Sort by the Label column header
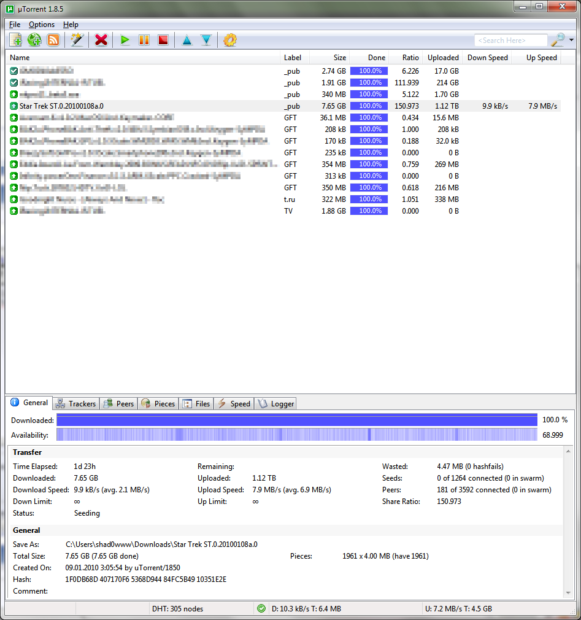Screen dimensions: 581x620 click(x=294, y=58)
